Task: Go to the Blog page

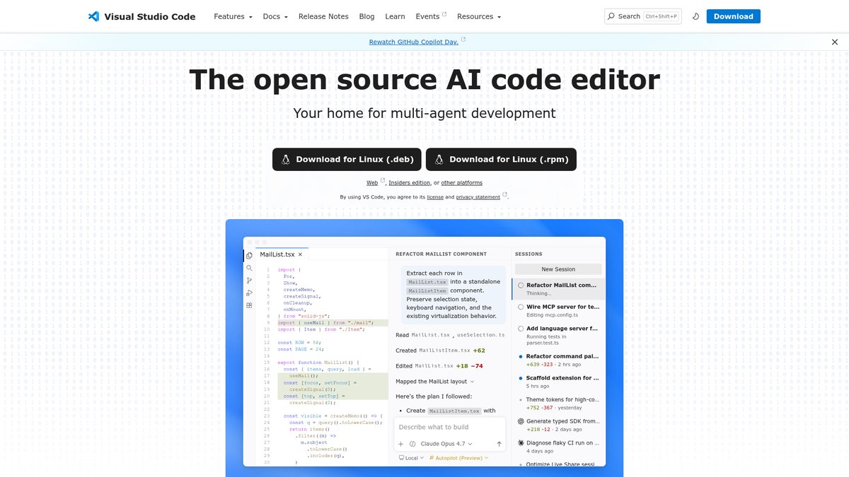Action: coord(366,16)
